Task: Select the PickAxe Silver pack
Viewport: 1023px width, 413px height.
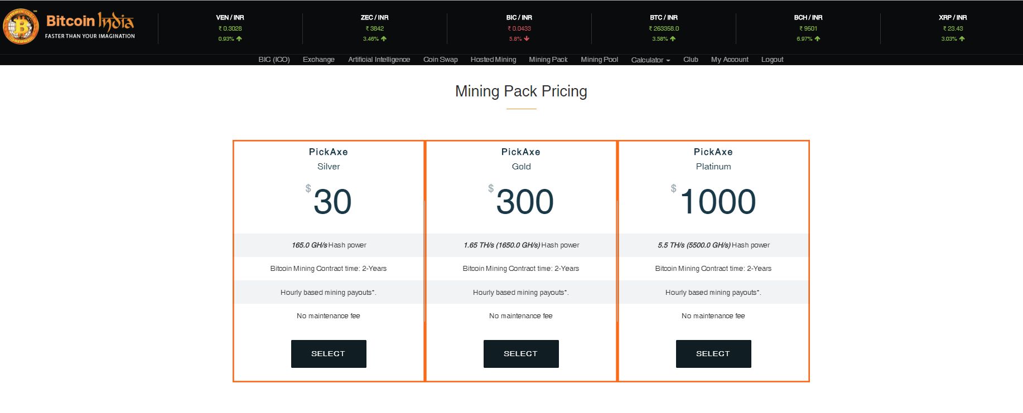Action: tap(329, 354)
